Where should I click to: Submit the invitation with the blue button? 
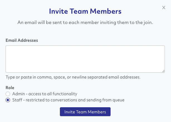(85, 112)
